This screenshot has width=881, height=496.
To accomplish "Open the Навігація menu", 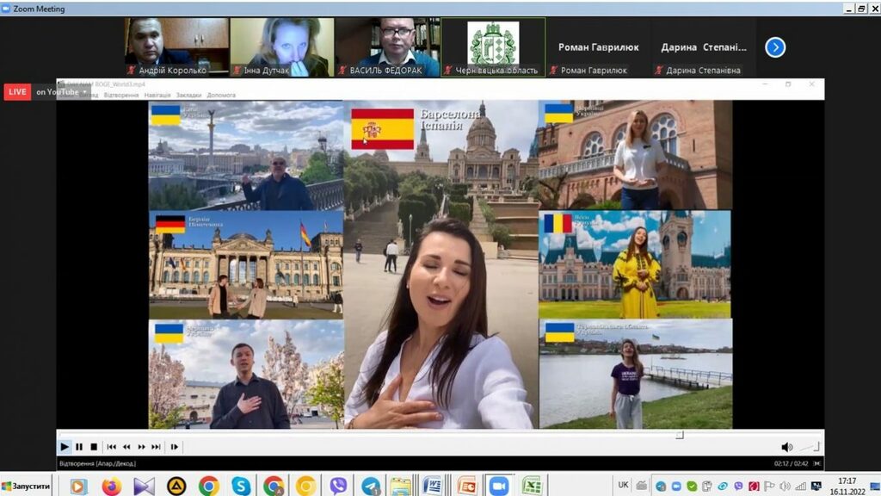I will (157, 95).
